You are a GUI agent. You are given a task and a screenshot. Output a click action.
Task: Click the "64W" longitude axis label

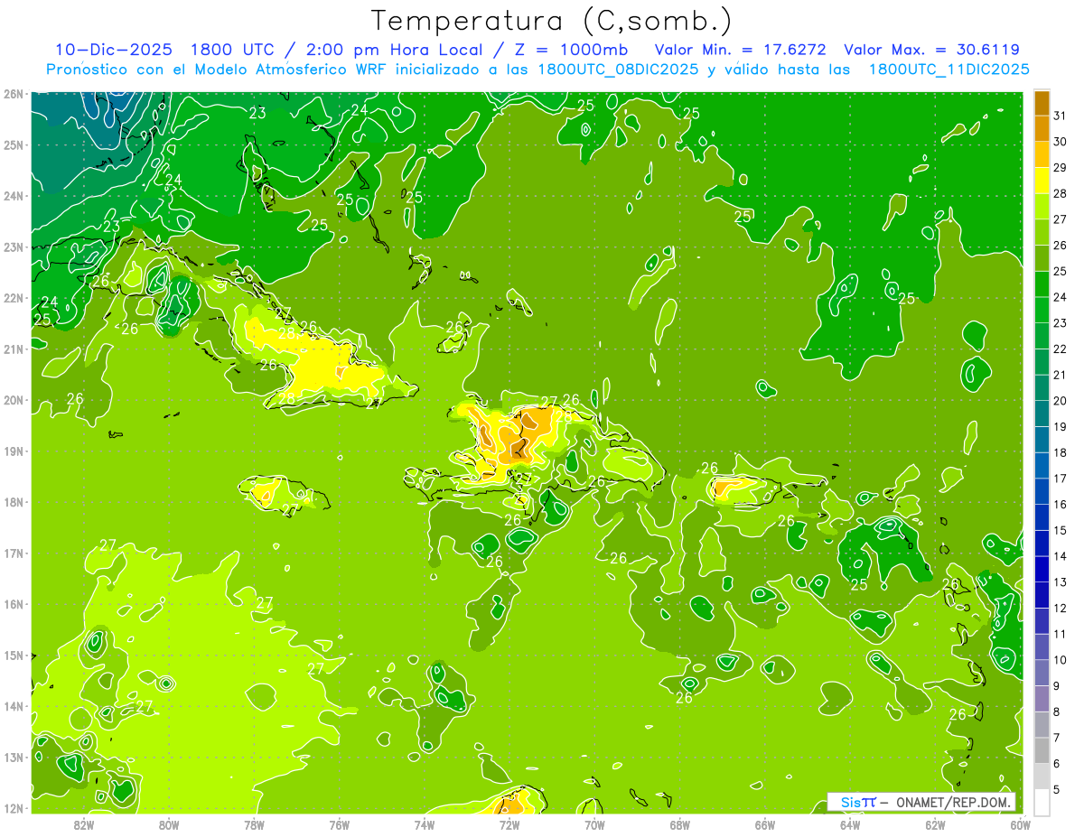850,824
